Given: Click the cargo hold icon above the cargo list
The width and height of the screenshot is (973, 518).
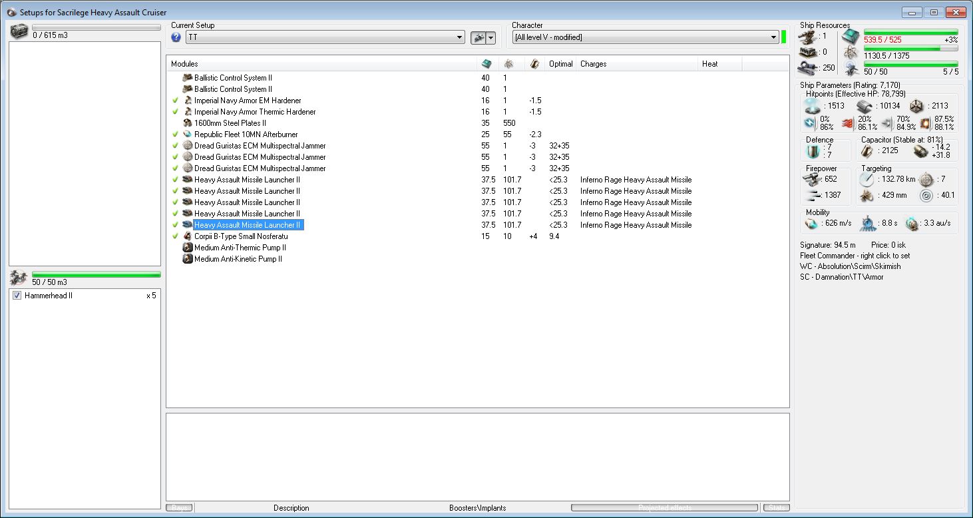Looking at the screenshot, I should (x=19, y=31).
